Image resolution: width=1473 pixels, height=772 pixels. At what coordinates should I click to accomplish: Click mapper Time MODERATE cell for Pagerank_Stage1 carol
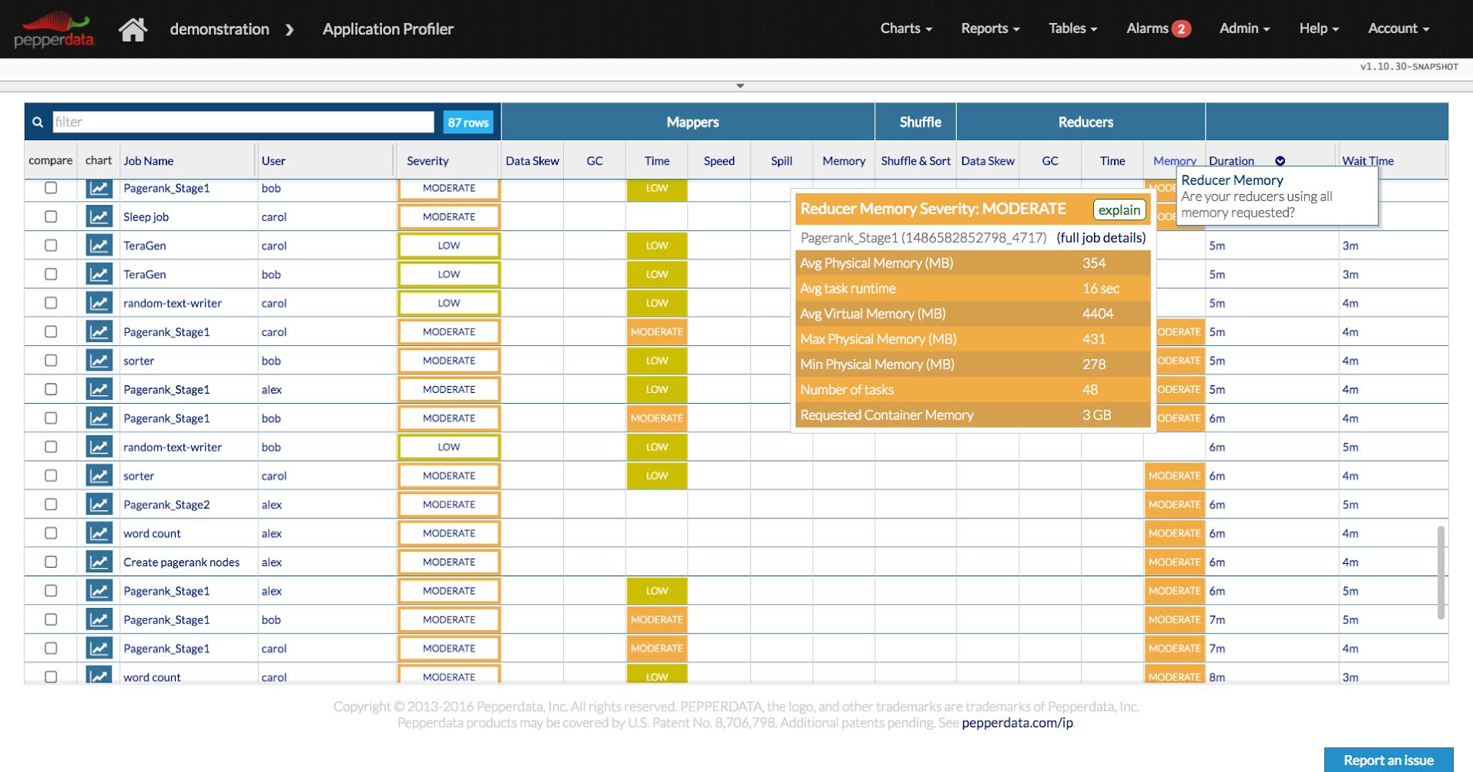(x=657, y=332)
